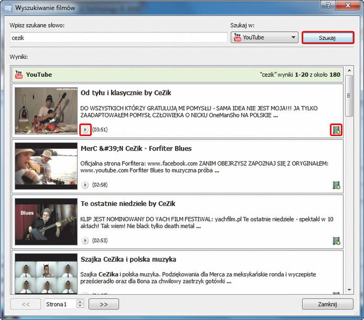The height and width of the screenshot is (320, 364).
Task: Click the results list scrollbar thumb
Action: (x=349, y=96)
